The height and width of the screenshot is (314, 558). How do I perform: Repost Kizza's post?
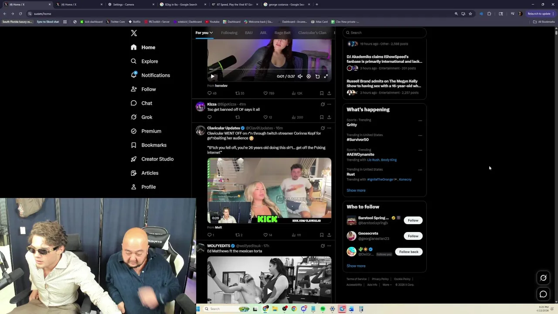238,117
